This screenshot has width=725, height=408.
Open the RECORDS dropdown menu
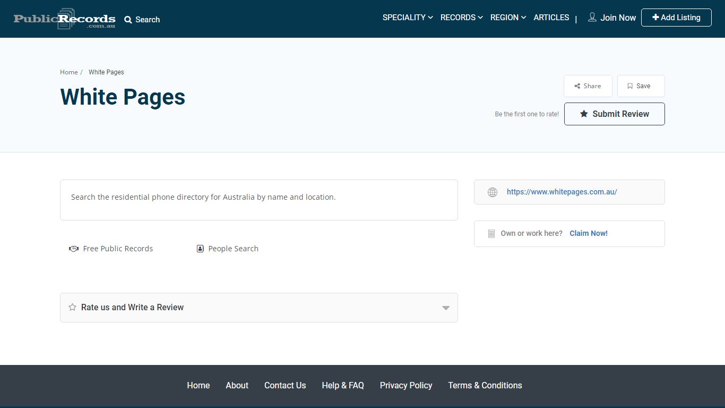(462, 18)
